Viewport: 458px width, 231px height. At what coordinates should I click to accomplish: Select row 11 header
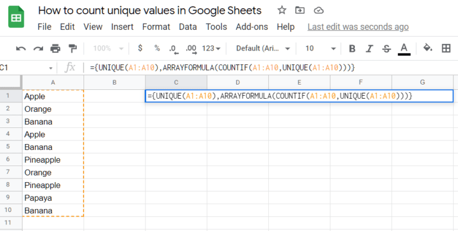[x=11, y=223]
